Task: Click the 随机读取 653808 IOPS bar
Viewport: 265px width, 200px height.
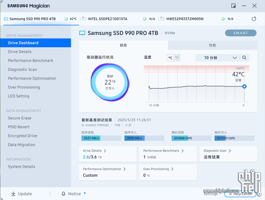Action: (191, 138)
